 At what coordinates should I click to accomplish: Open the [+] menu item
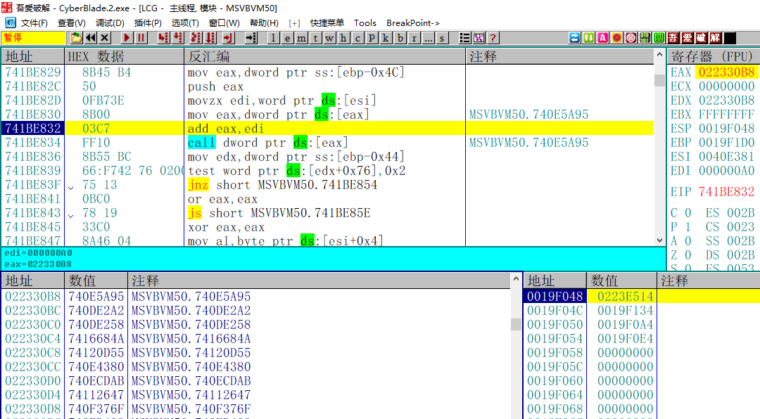coord(294,22)
